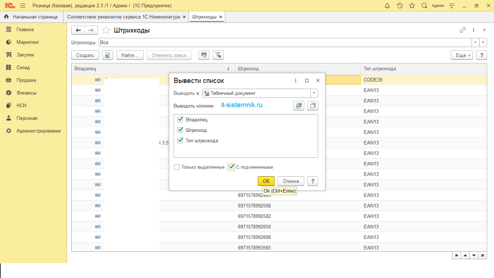The height and width of the screenshot is (278, 494).
Task: Expand Выводить в dropdown arrow
Action: pyautogui.click(x=315, y=93)
